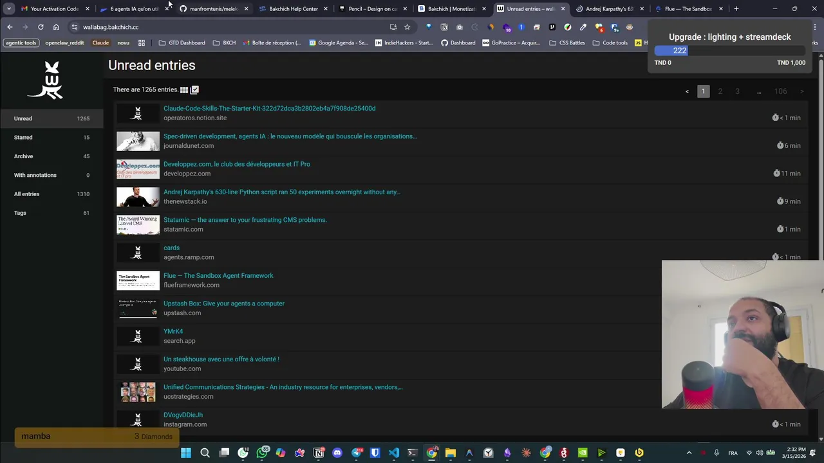Screen dimensions: 824x463
Task: Click thenewstack.io domain text
Action: pyautogui.click(x=185, y=201)
